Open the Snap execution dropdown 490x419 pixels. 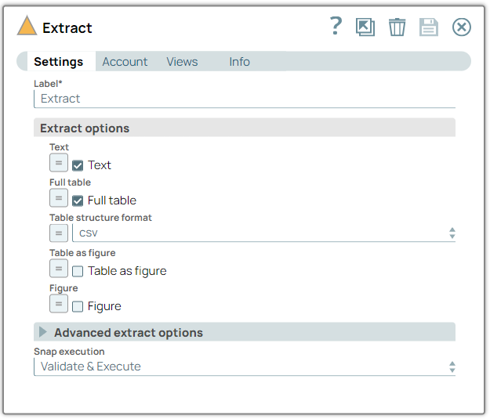tap(245, 367)
